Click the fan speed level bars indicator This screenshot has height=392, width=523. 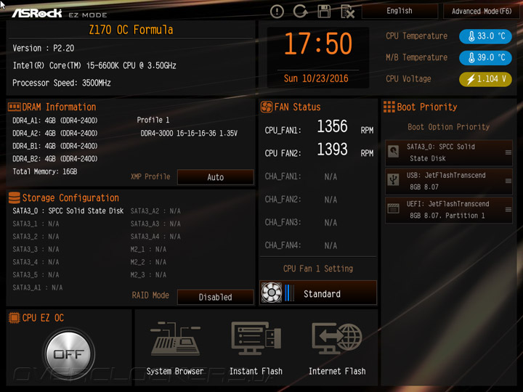click(289, 293)
